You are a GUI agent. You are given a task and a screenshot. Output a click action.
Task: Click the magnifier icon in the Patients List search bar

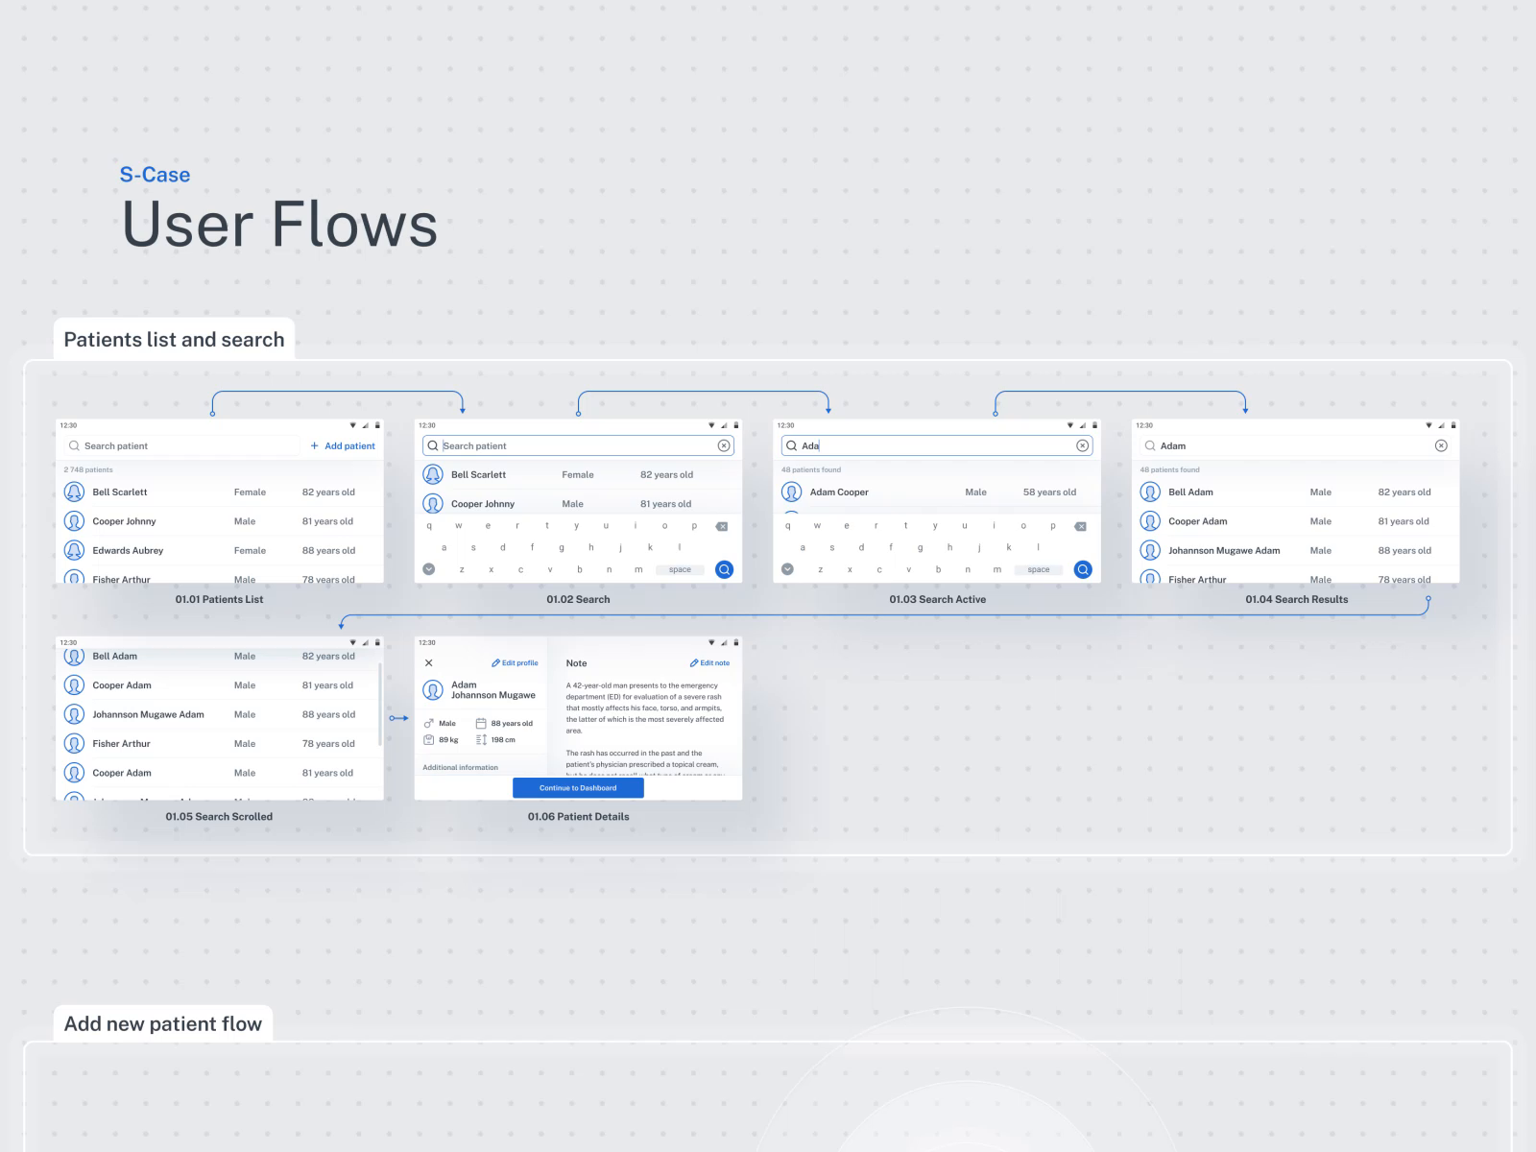coord(74,445)
